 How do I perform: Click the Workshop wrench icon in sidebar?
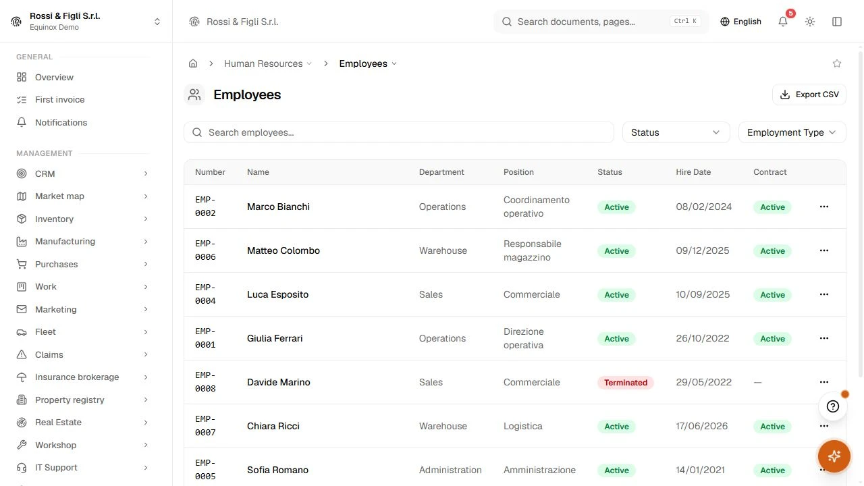pos(22,445)
